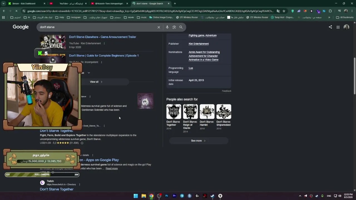Open the Chrome extensions puzzle menu
Viewport: 356px width, 200px height.
click(x=330, y=11)
